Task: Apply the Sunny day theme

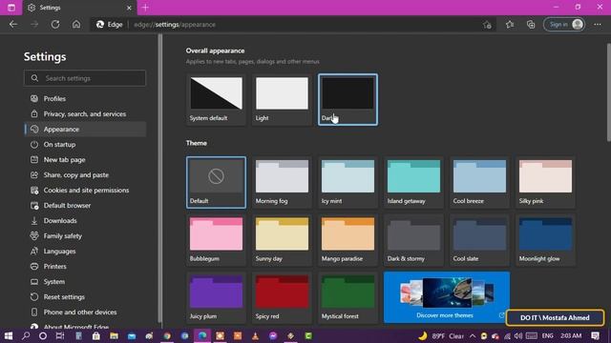Action: (283, 240)
